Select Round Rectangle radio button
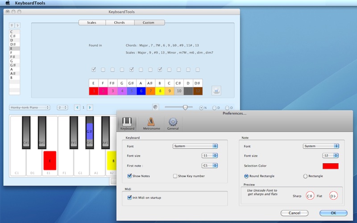 (246, 176)
